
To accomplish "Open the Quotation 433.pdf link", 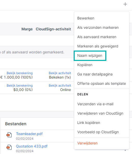I will 32,146.
